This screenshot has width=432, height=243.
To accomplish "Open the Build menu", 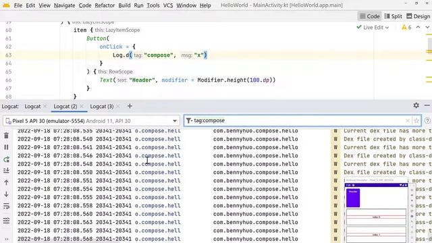I will (x=124, y=5).
